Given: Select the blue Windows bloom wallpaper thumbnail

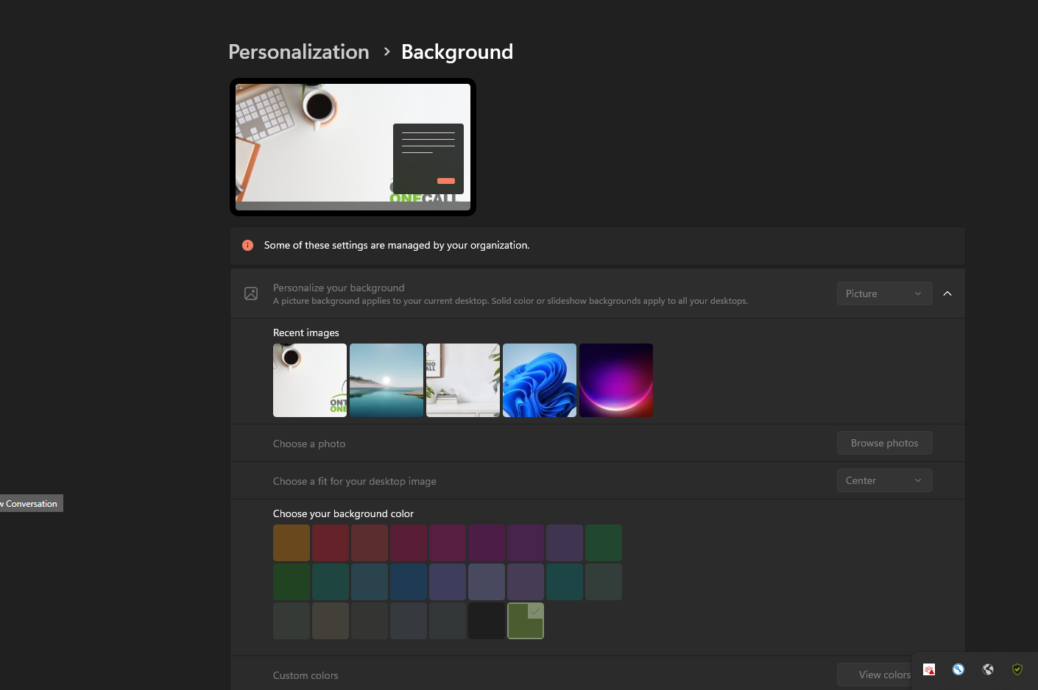Looking at the screenshot, I should coord(540,380).
